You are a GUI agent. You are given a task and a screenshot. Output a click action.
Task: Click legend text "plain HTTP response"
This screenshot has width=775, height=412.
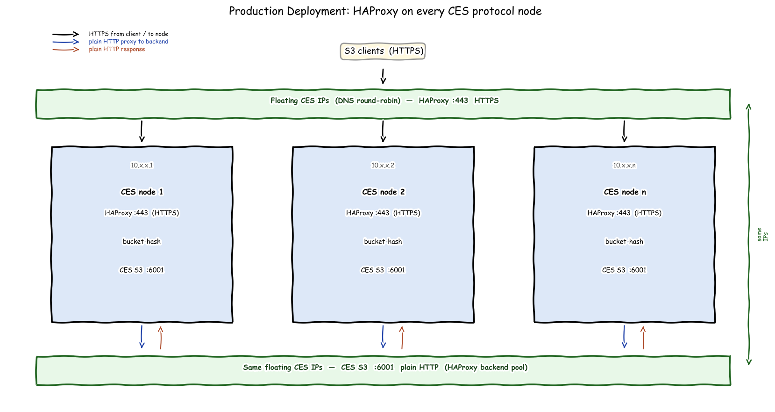click(117, 49)
